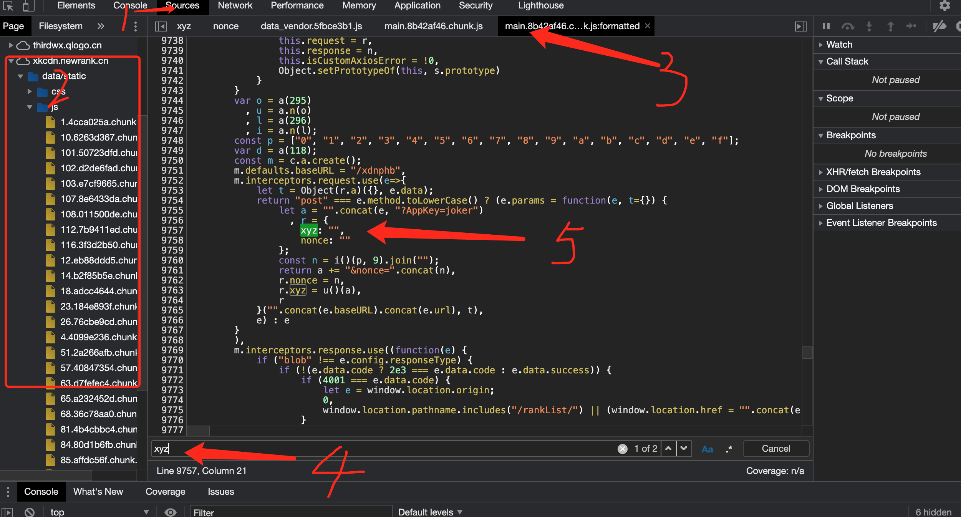
Task: Click the code editor vertical scrollbar thumb
Action: pyautogui.click(x=807, y=353)
